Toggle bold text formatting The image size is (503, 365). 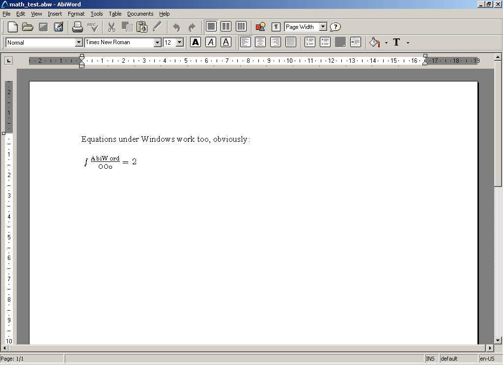[196, 42]
